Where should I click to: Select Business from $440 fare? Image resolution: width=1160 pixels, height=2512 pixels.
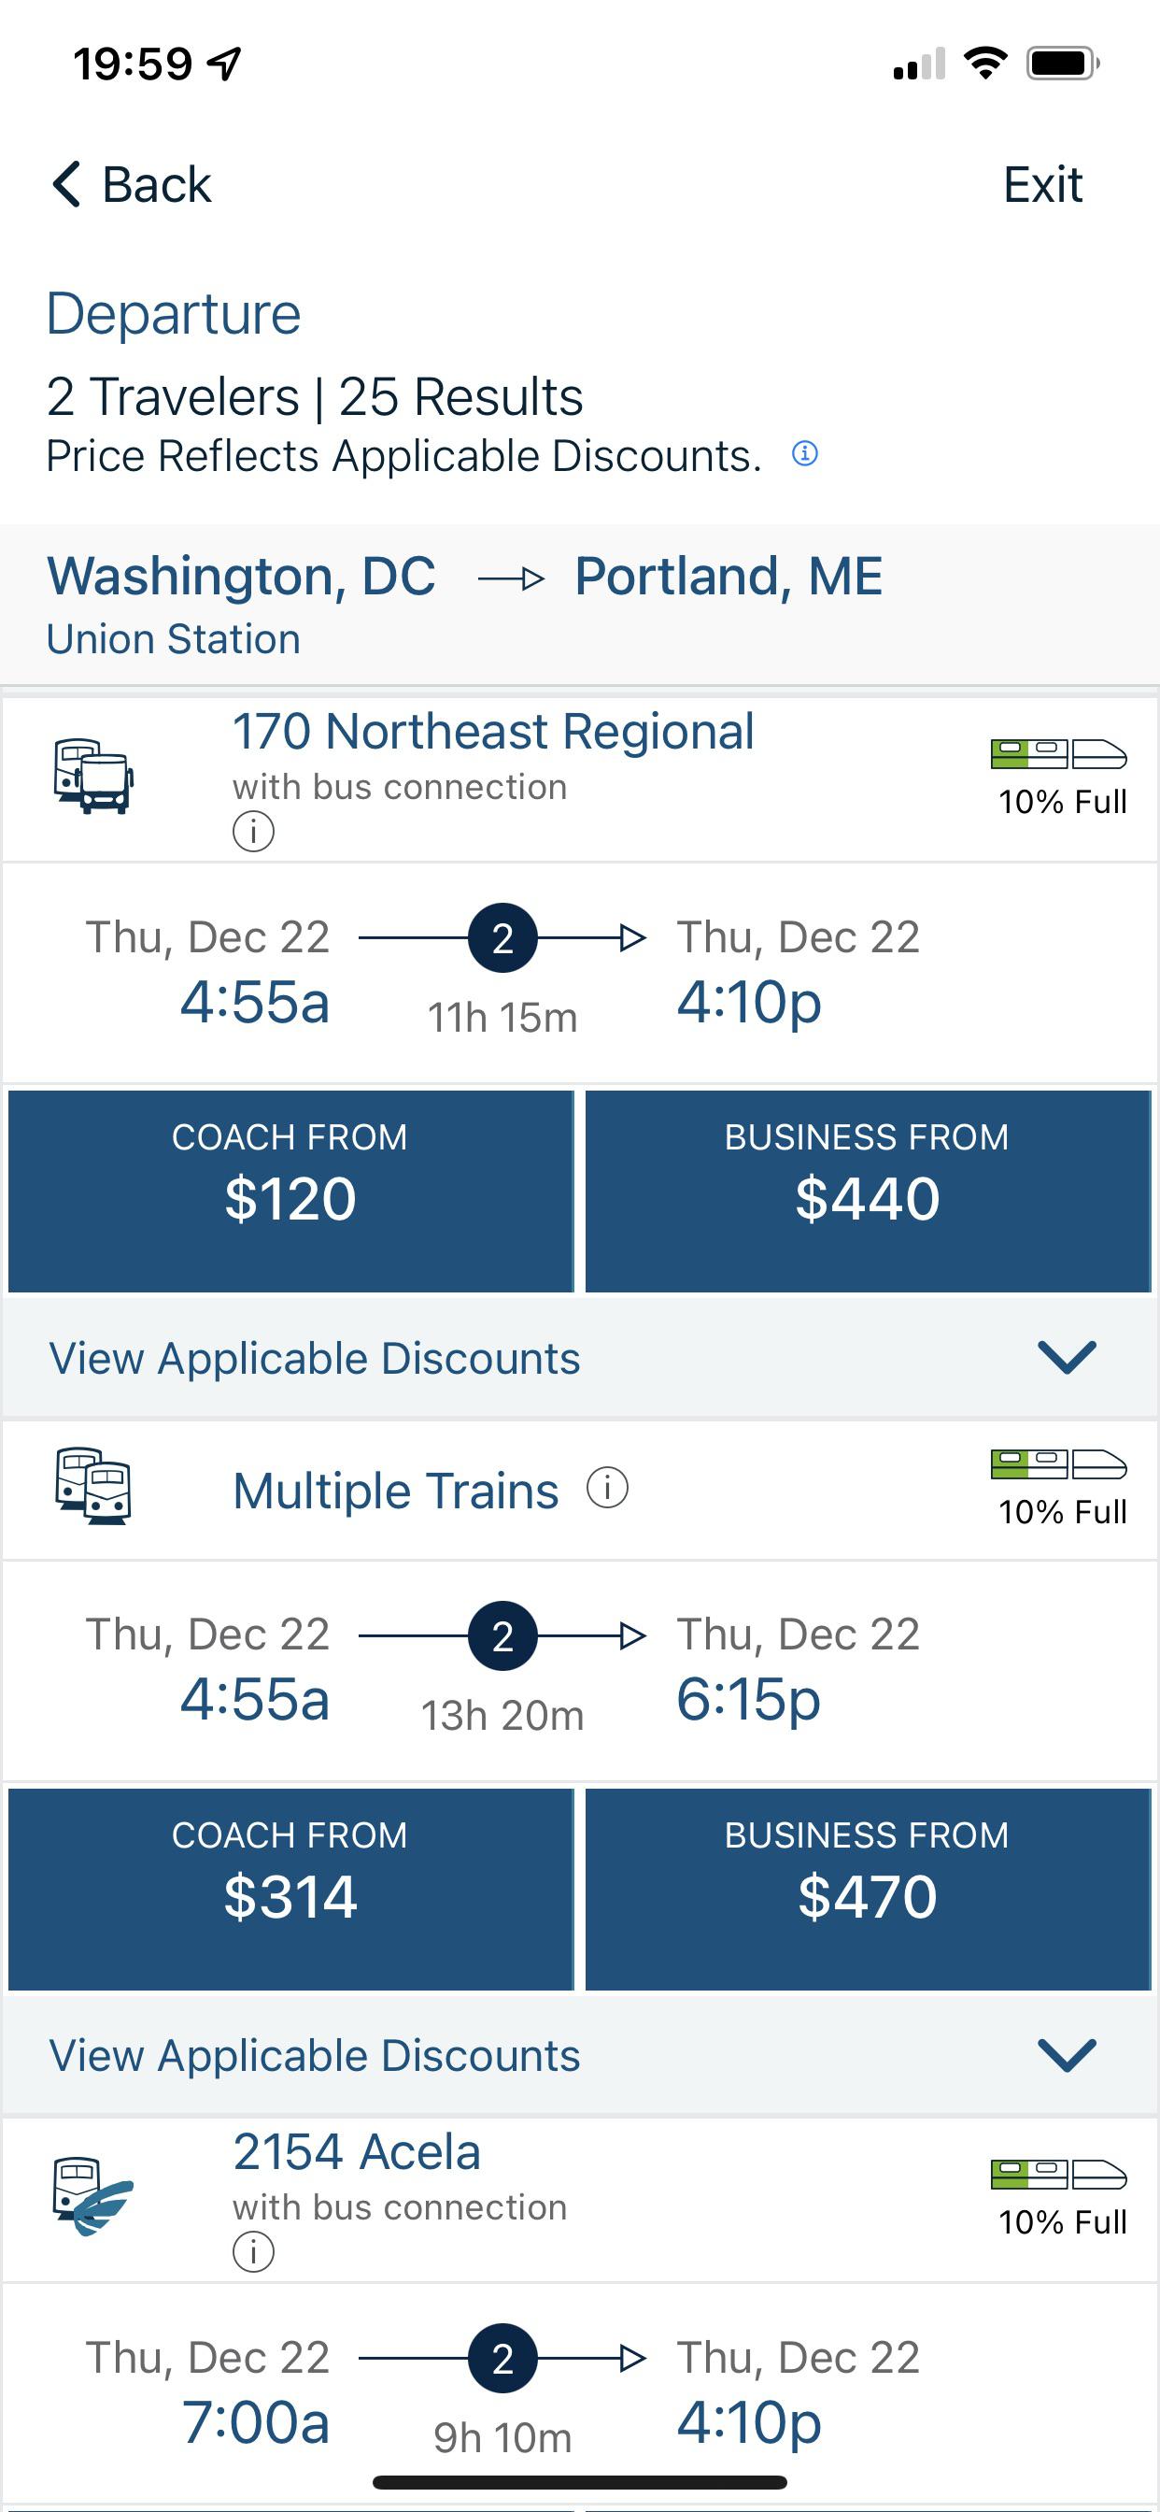click(x=868, y=1191)
